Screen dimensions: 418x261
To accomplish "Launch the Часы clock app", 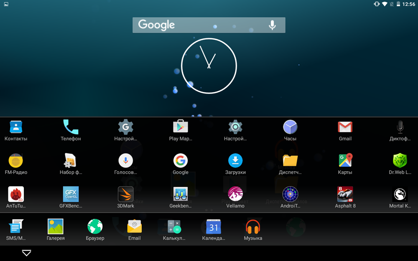I will (290, 127).
